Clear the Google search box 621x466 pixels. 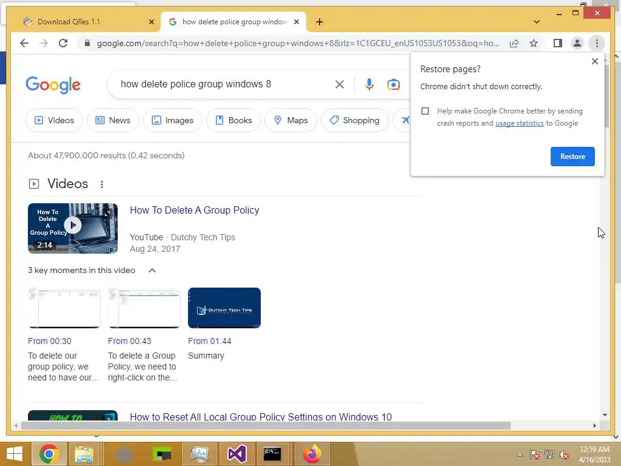tap(340, 84)
